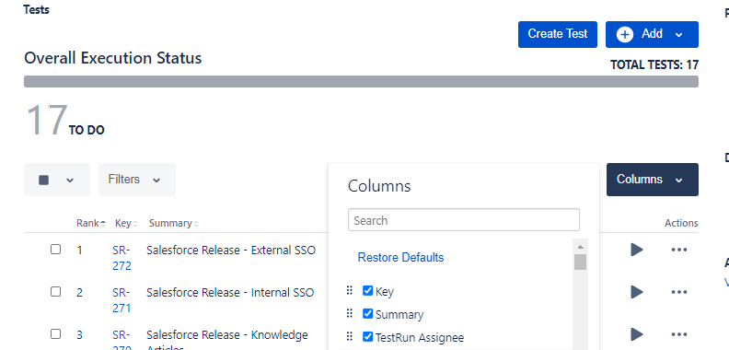Open the Add dropdown chevron
Screen dimensions: 729x350
pos(678,35)
